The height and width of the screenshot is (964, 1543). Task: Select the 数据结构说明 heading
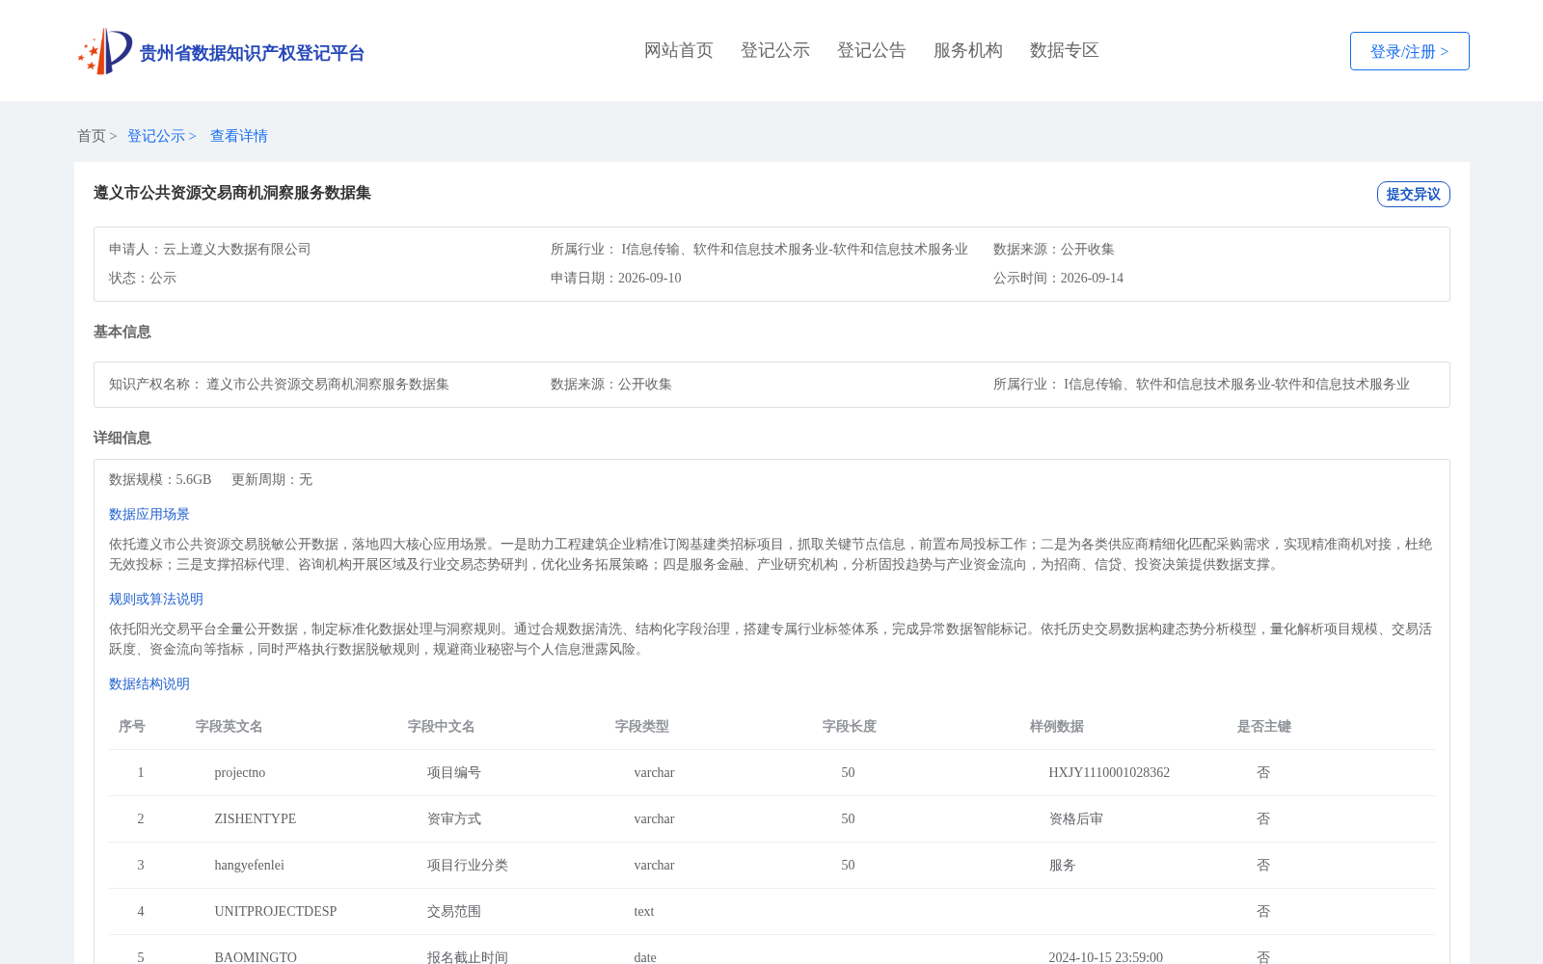(x=149, y=684)
